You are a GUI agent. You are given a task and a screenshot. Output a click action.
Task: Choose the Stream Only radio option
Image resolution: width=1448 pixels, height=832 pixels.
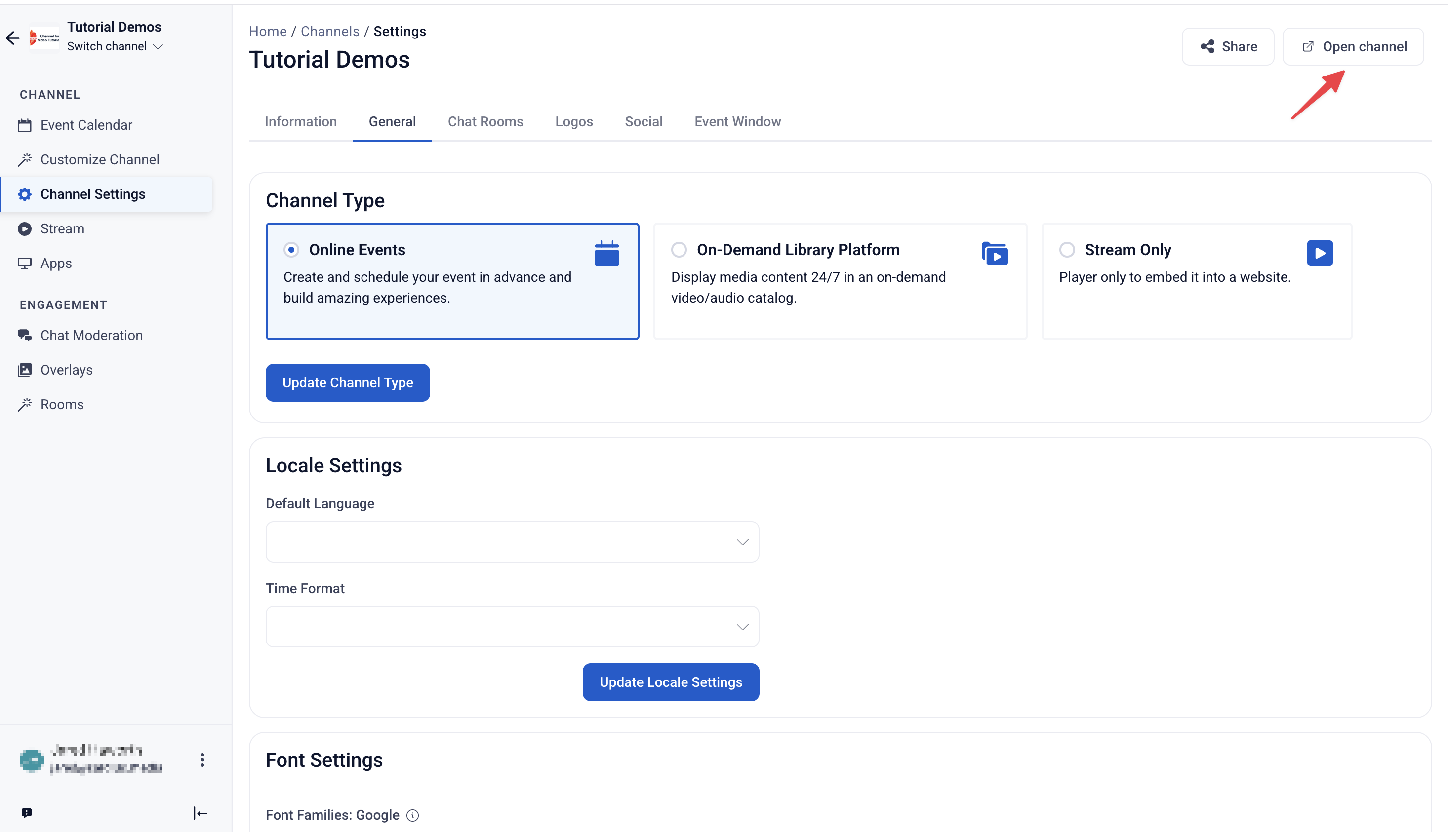[x=1067, y=250]
